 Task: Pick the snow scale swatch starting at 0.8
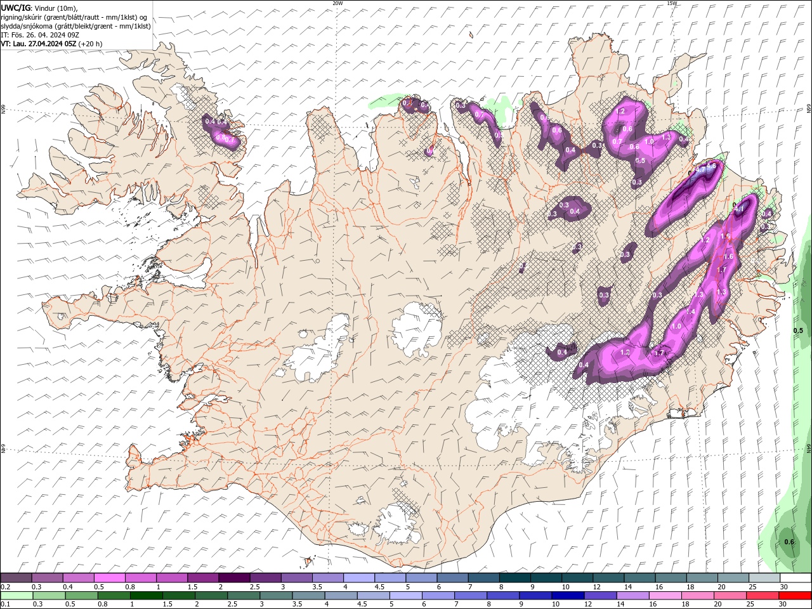coord(140,578)
